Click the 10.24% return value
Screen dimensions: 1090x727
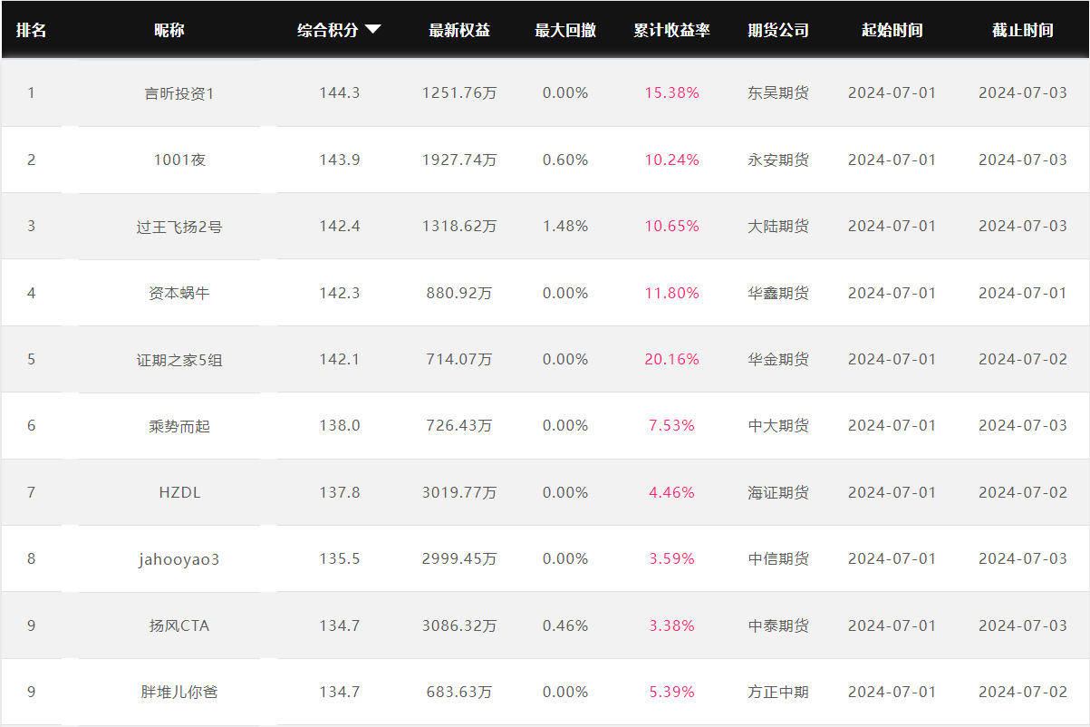(672, 160)
